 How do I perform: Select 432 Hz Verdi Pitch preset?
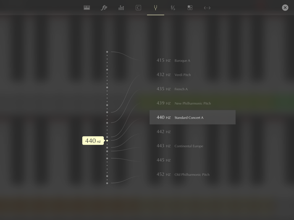(x=192, y=75)
